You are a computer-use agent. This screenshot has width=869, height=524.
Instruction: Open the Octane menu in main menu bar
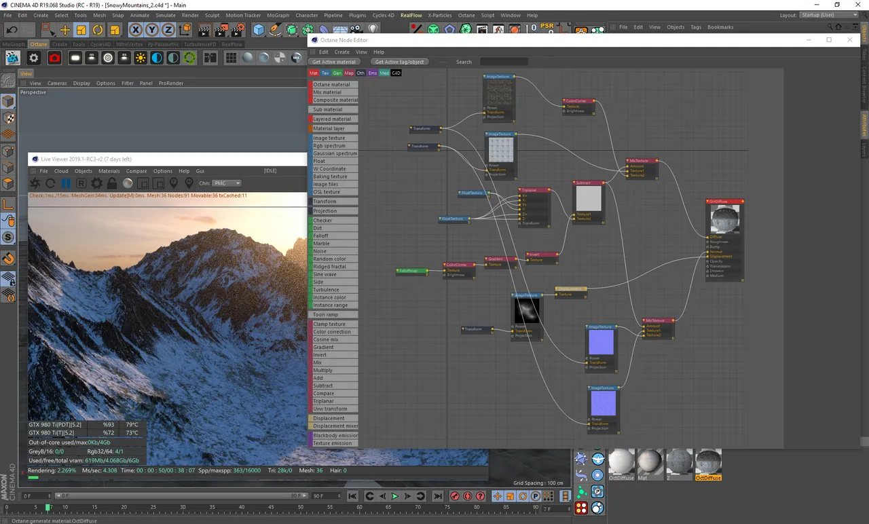(x=466, y=15)
